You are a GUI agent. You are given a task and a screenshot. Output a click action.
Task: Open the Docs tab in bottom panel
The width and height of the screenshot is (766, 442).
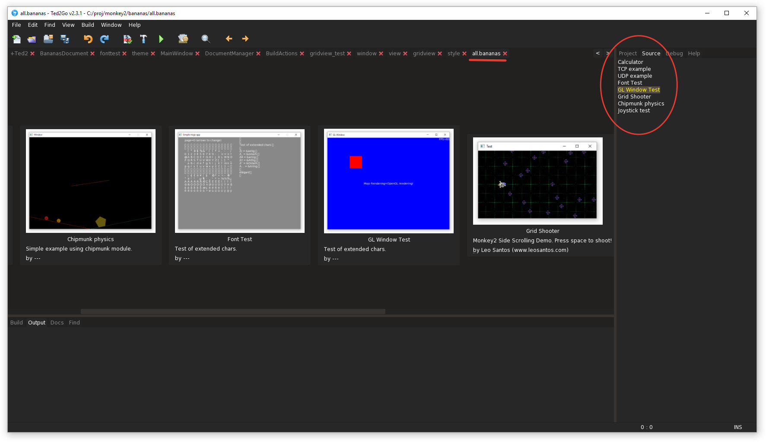click(57, 323)
